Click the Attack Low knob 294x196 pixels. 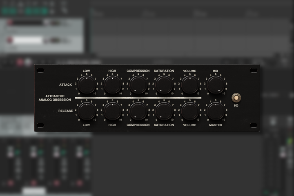pyautogui.click(x=87, y=85)
